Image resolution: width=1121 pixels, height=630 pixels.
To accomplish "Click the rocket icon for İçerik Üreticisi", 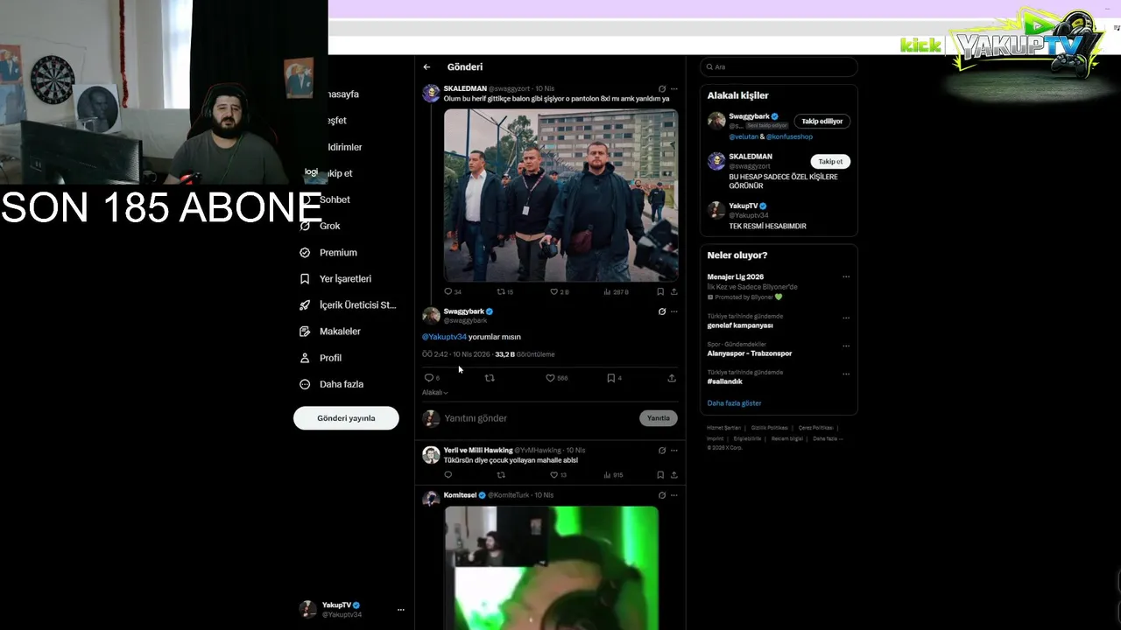I will click(x=305, y=304).
